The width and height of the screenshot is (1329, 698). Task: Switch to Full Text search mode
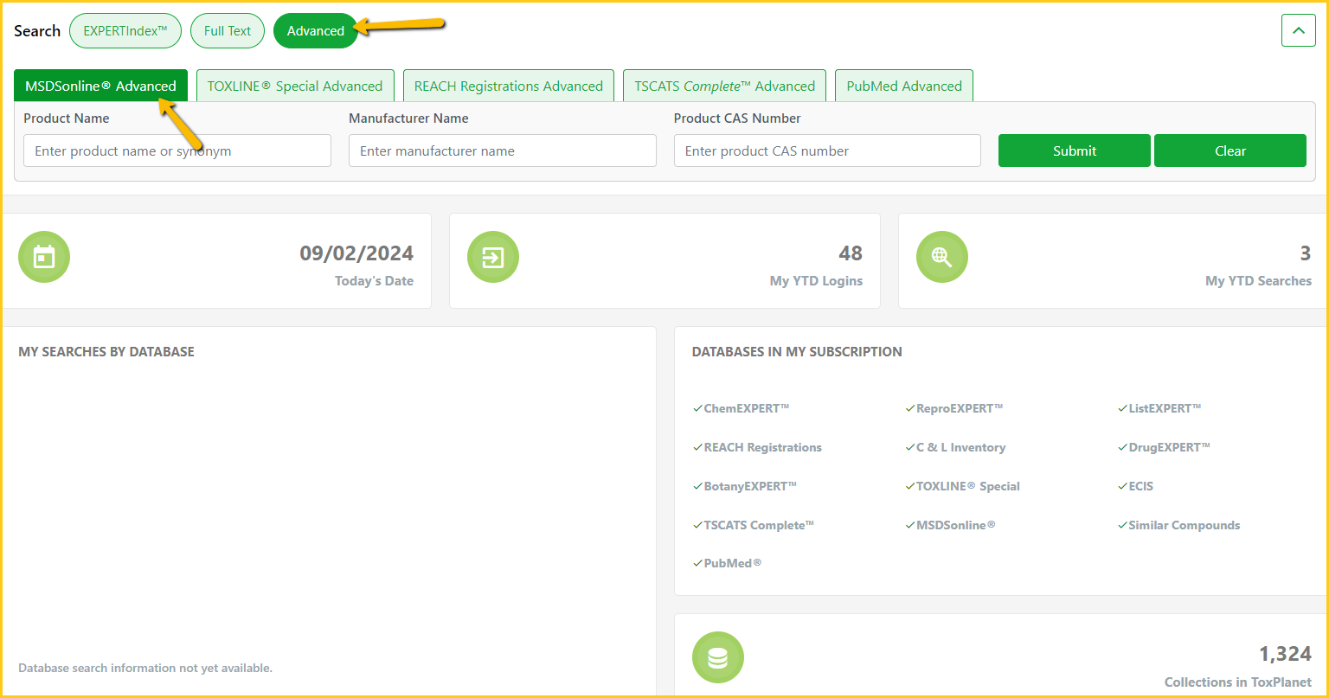228,31
